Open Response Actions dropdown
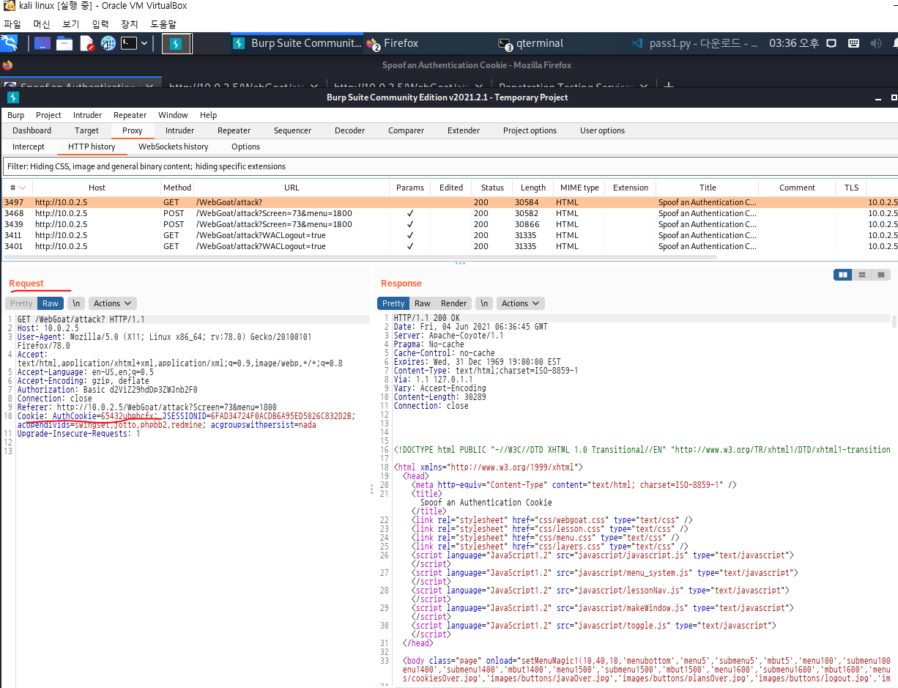 pos(520,303)
